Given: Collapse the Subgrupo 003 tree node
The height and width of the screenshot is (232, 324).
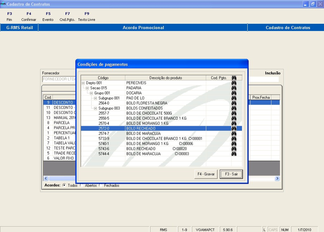Looking at the screenshot, I should pos(95,108).
